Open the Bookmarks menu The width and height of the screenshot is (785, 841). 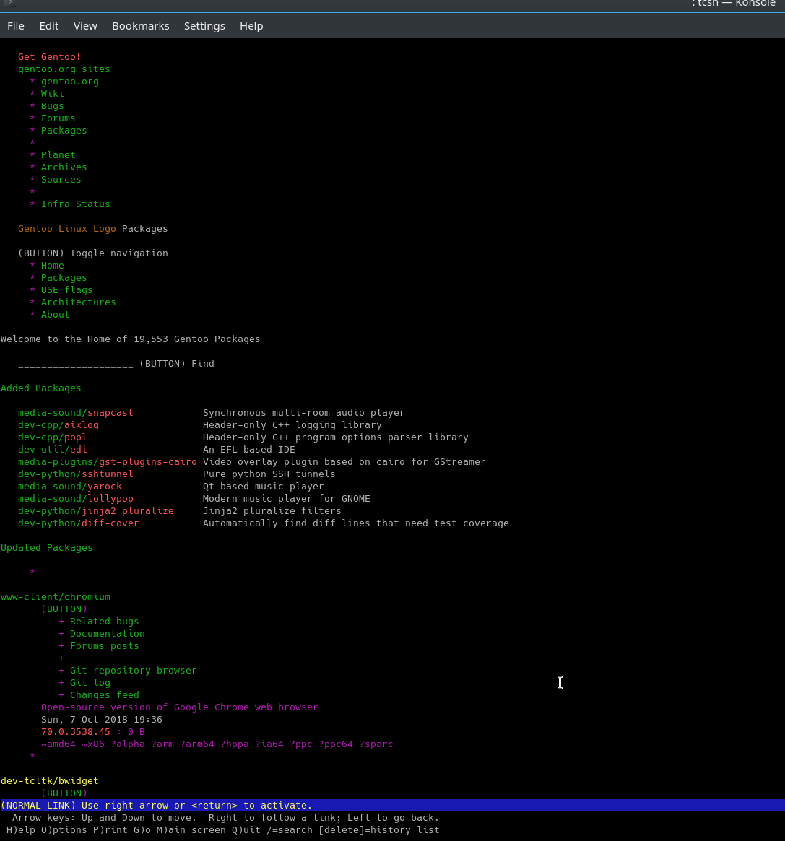(x=140, y=26)
